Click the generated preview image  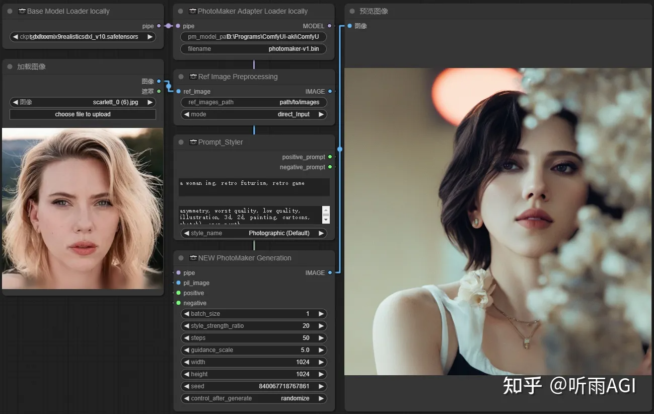[497, 222]
